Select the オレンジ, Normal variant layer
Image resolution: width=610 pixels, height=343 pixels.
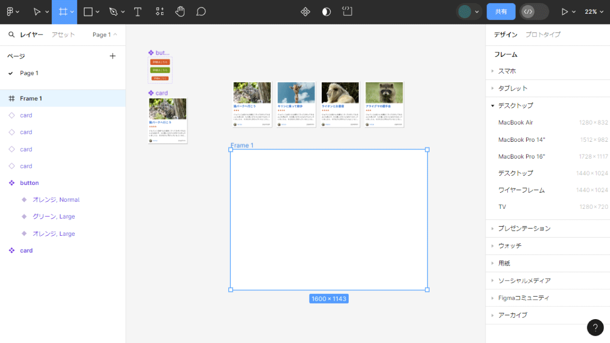click(63, 200)
